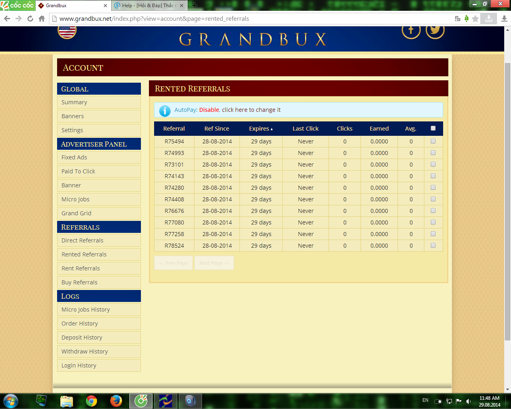
Task: Click the scrollbar down arrow
Action: [x=508, y=390]
